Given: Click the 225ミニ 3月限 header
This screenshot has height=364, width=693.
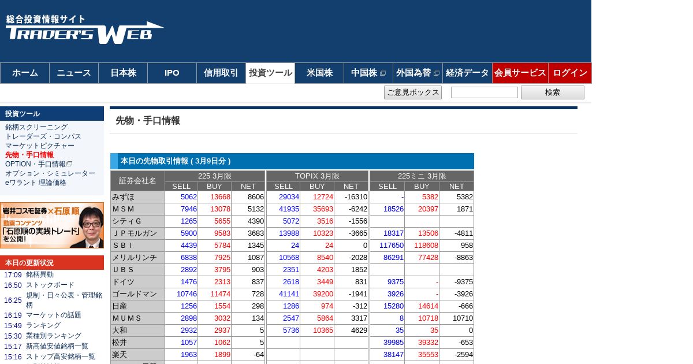Looking at the screenshot, I should coord(422,176).
